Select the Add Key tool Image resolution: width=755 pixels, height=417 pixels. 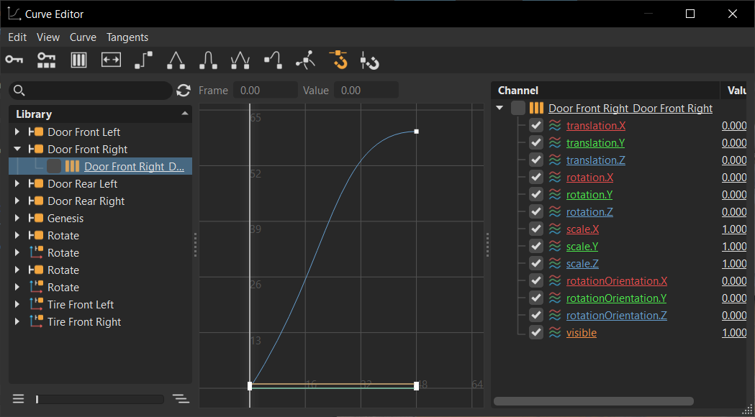pos(14,60)
